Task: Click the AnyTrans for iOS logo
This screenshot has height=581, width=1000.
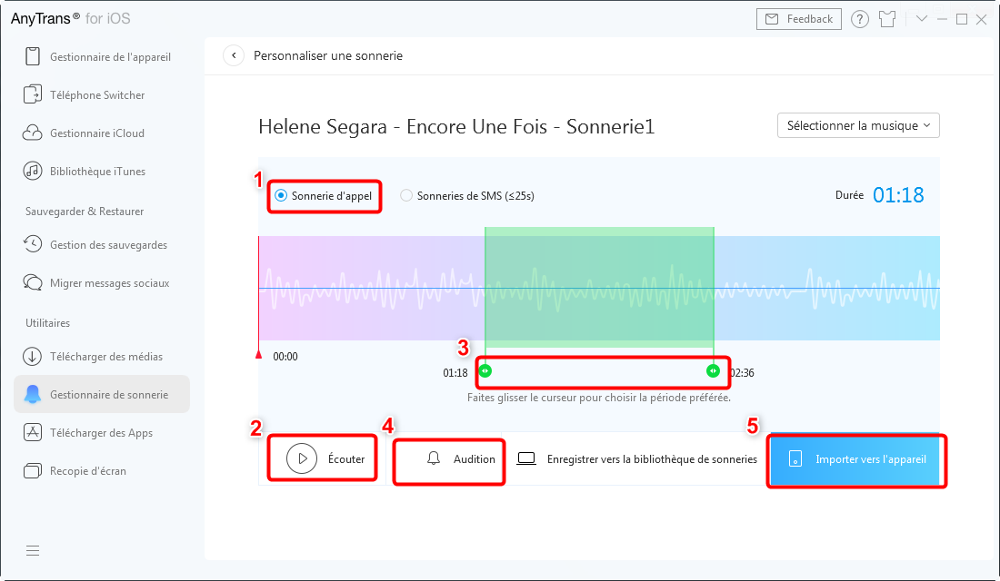Action: coord(70,18)
